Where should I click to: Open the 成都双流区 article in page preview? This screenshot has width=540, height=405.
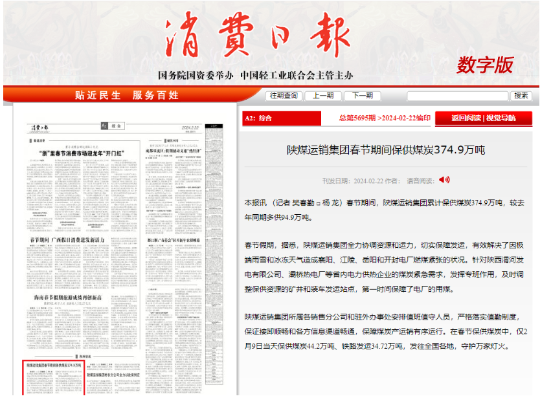pyautogui.click(x=174, y=151)
